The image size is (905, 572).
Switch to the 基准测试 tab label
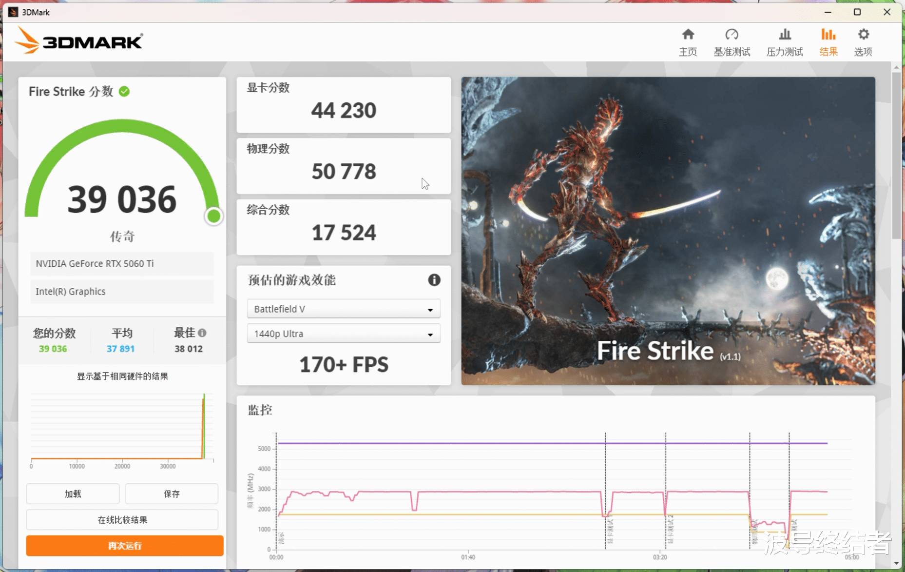click(x=732, y=52)
